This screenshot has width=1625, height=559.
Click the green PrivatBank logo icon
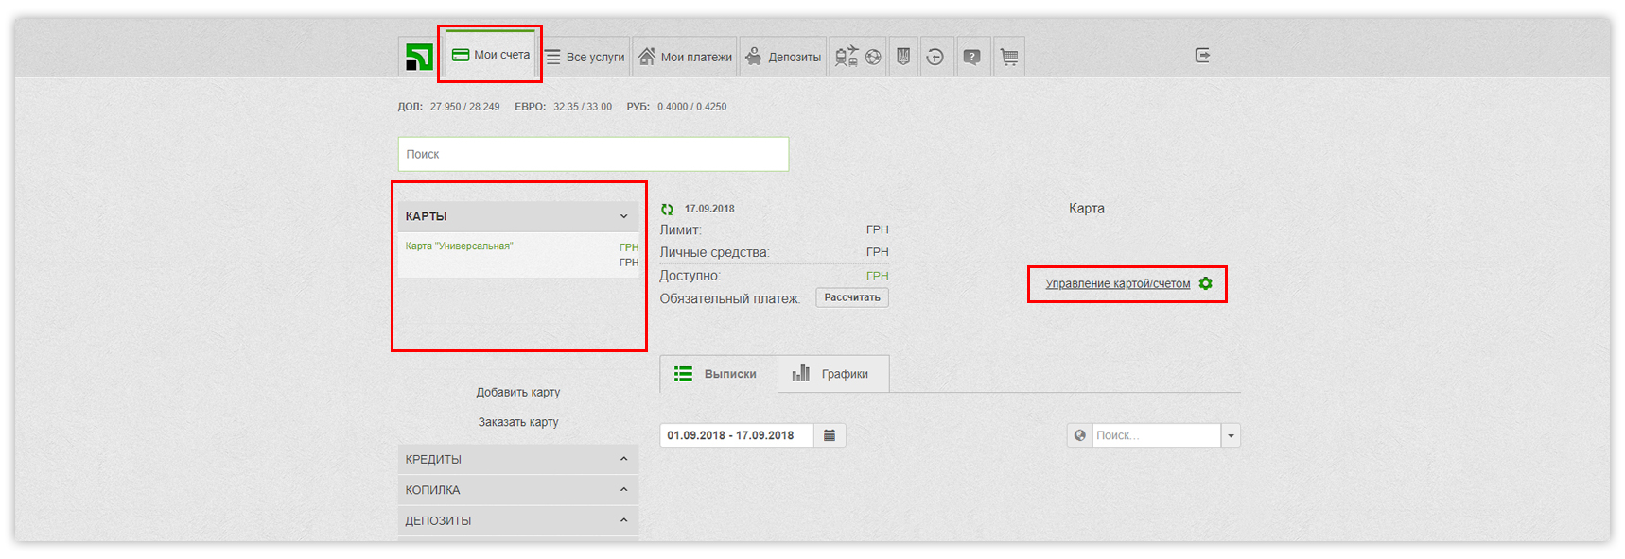click(x=418, y=57)
